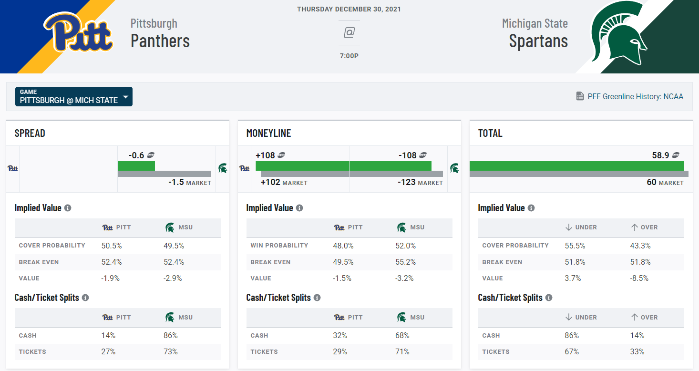Click MSU spread value -2.9%
Screen dimensions: 699x371
173,278
